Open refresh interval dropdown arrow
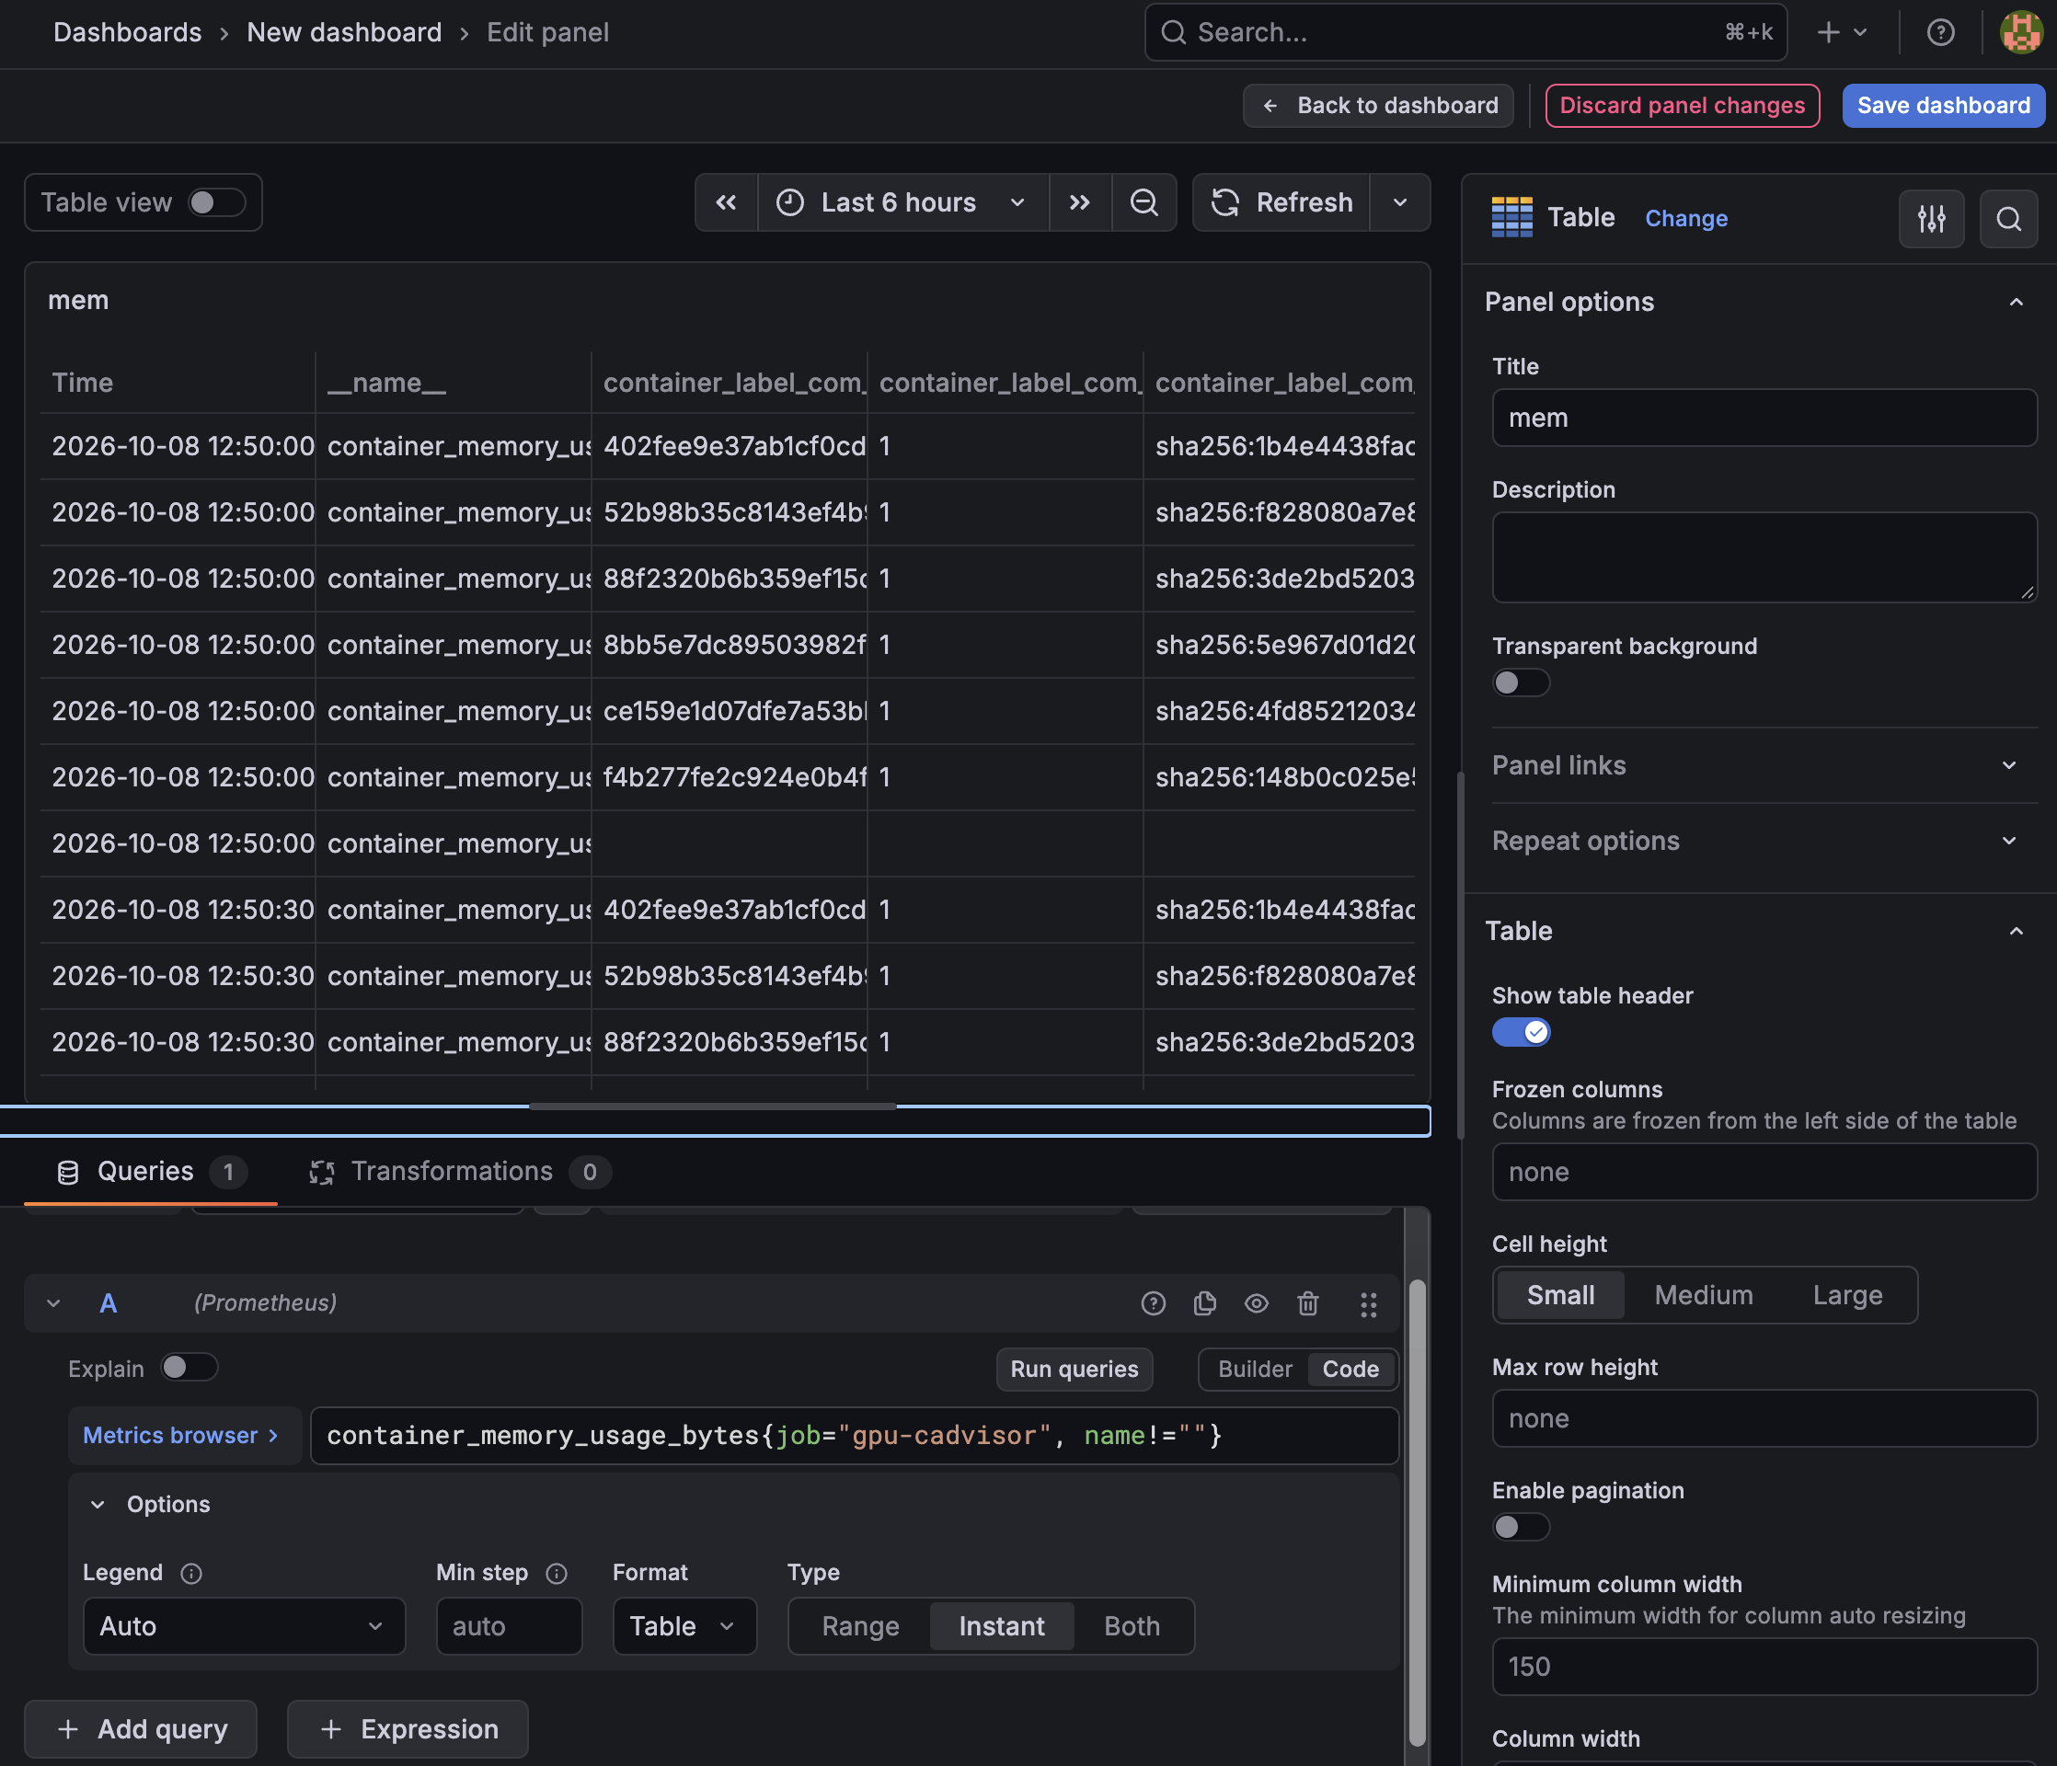 [x=1400, y=202]
